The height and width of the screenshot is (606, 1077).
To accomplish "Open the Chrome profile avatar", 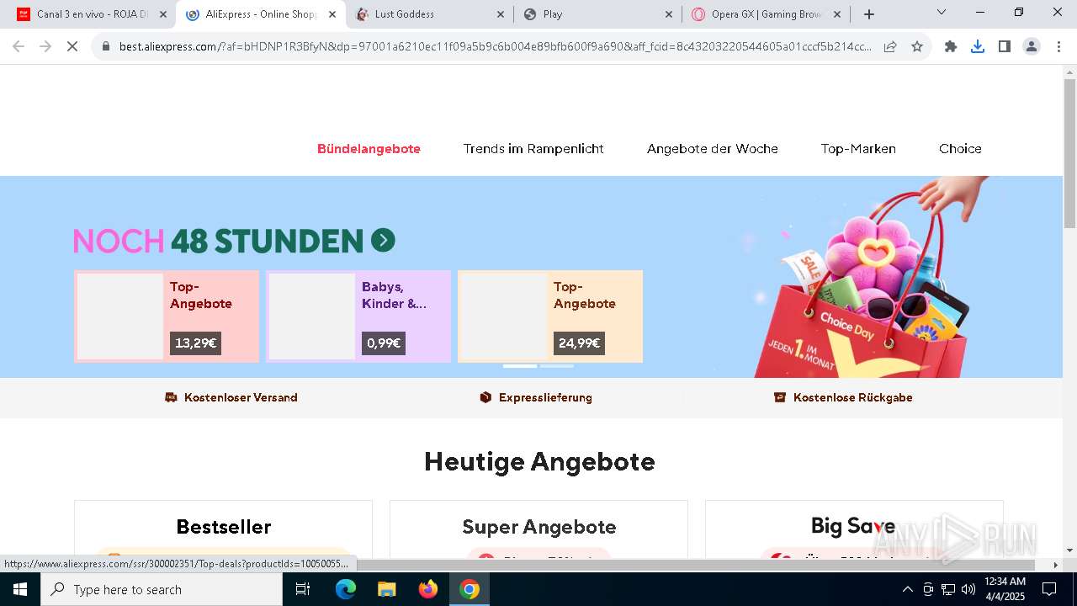I will [x=1032, y=46].
